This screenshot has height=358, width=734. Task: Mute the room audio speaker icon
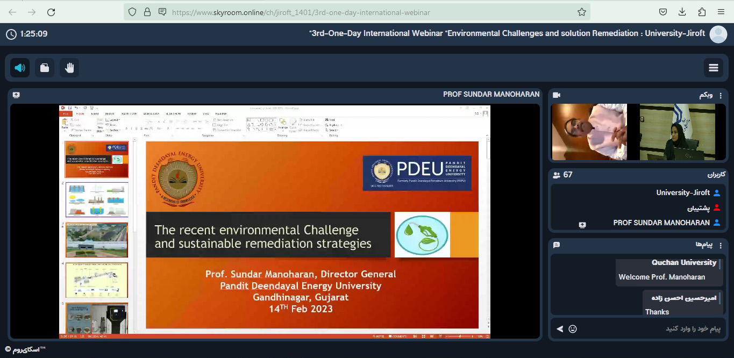click(x=20, y=68)
